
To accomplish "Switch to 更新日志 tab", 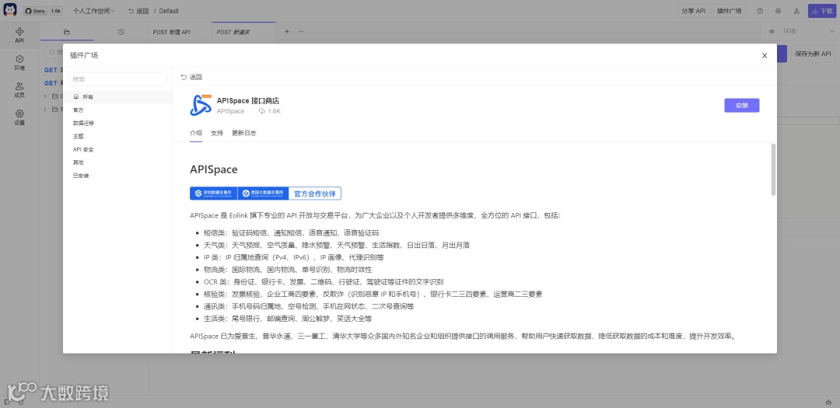I will click(x=243, y=133).
